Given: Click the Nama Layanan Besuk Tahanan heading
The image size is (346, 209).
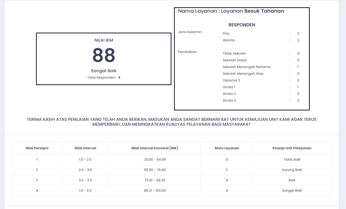Looking at the screenshot, I should click(231, 11).
